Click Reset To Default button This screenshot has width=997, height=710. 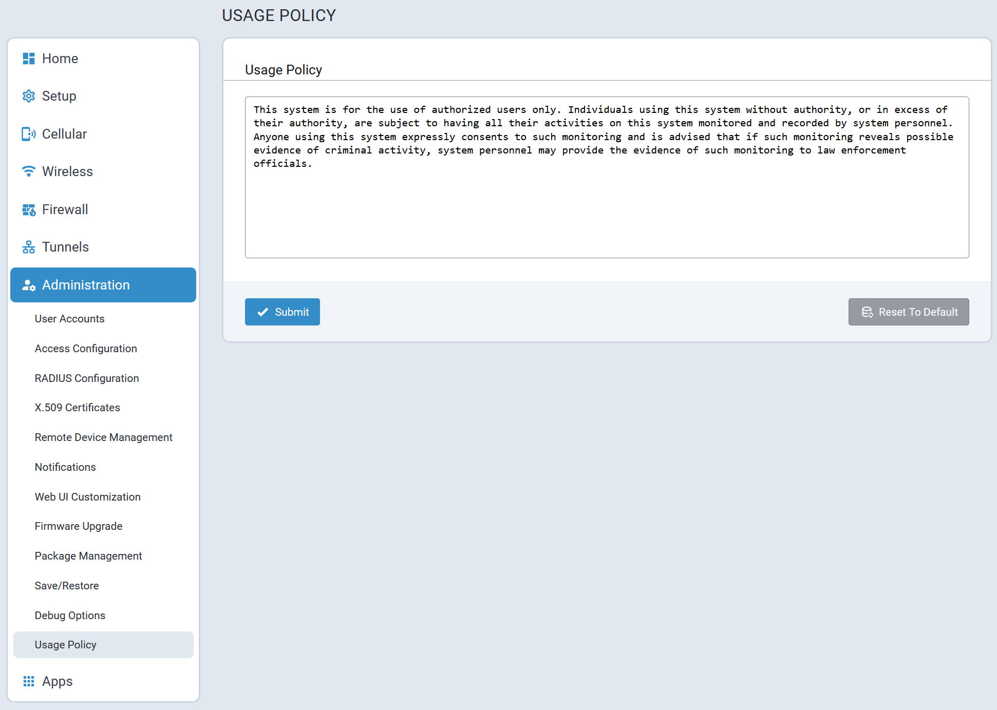point(908,312)
